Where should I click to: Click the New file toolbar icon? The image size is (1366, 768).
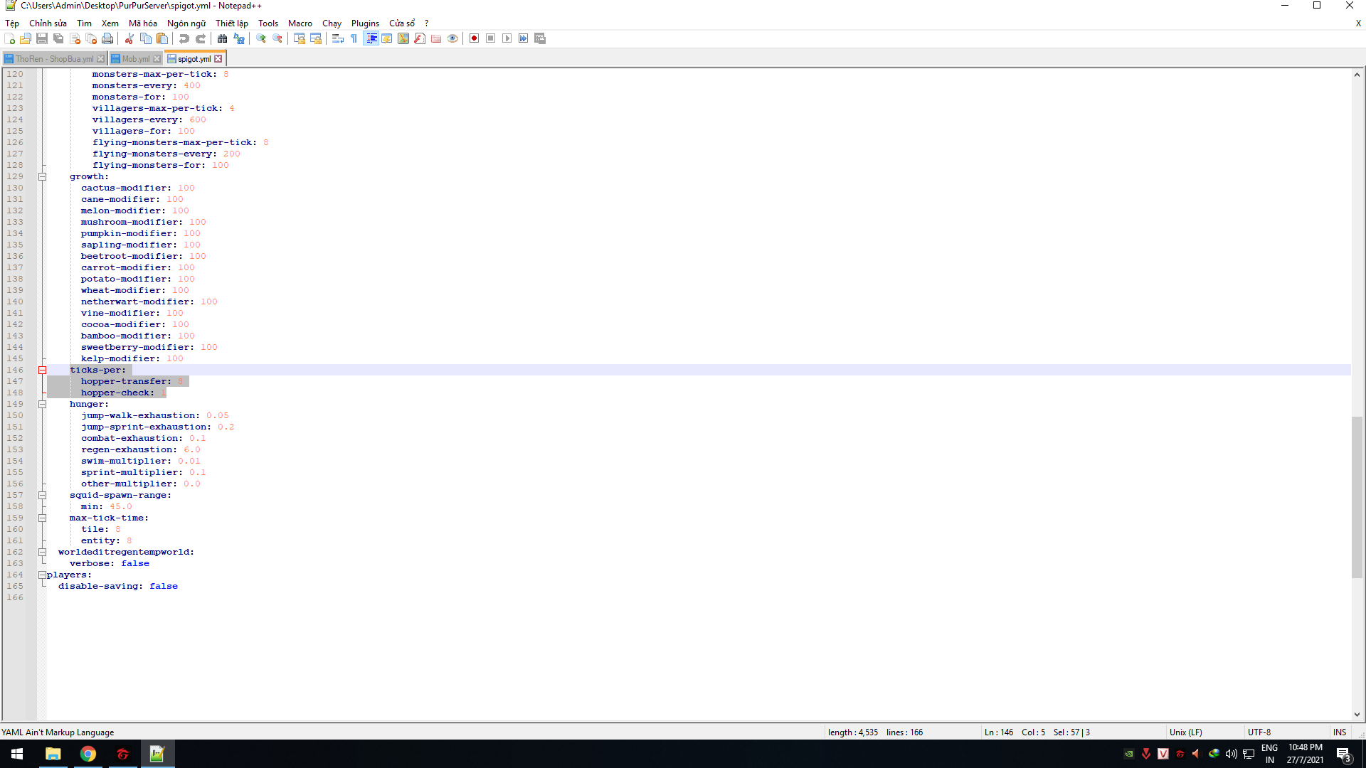point(9,38)
